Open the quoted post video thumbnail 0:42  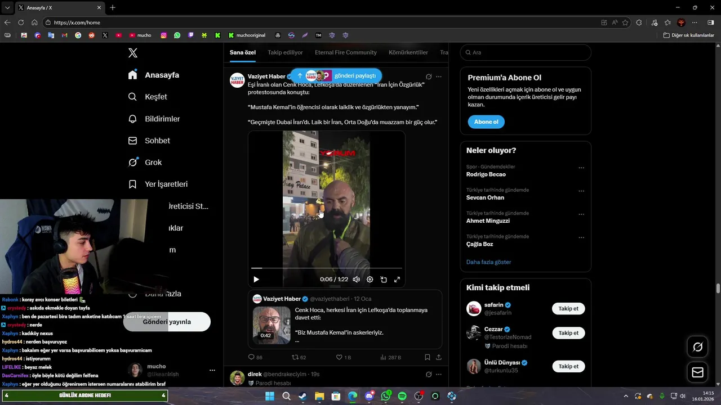[272, 325]
